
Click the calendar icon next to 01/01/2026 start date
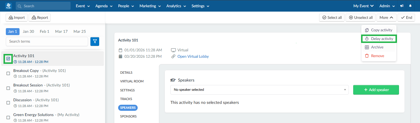point(120,50)
